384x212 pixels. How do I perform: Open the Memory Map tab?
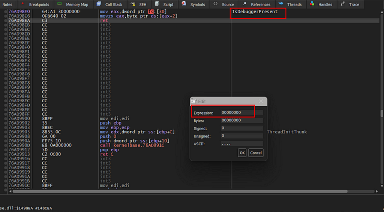point(73,4)
